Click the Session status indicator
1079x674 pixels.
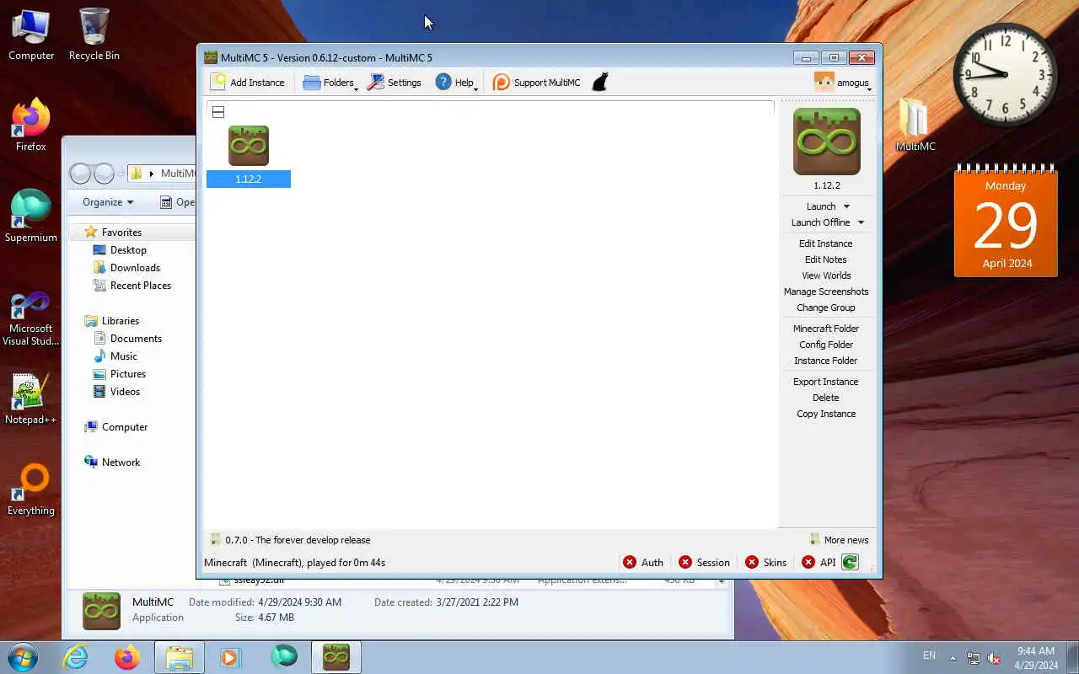(704, 563)
